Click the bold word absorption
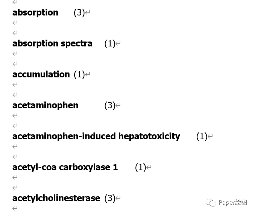The image size is (255, 214). coord(35,13)
